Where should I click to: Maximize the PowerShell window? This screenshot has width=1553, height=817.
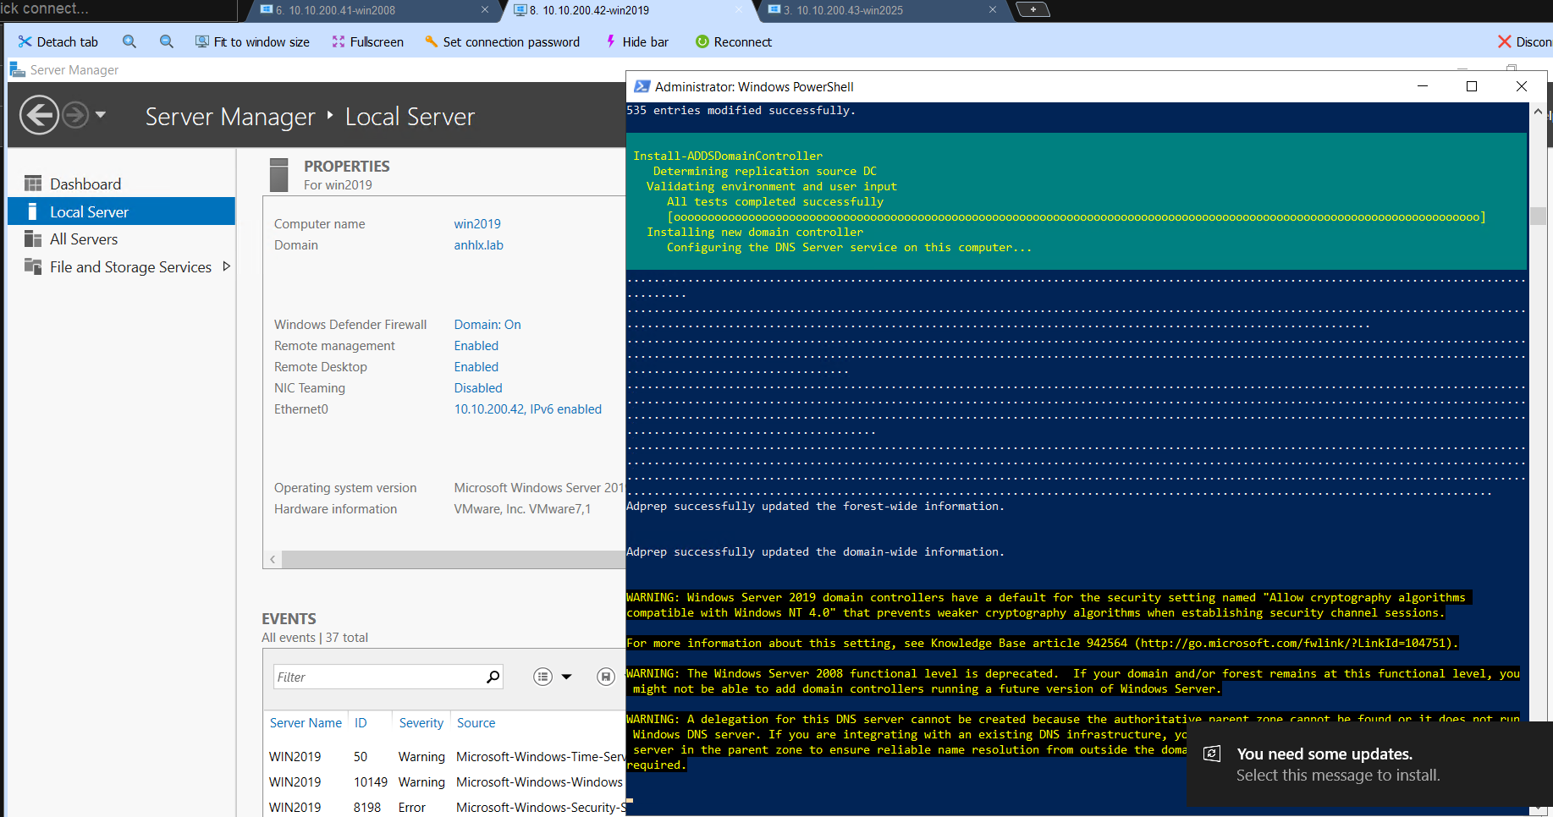coord(1472,86)
